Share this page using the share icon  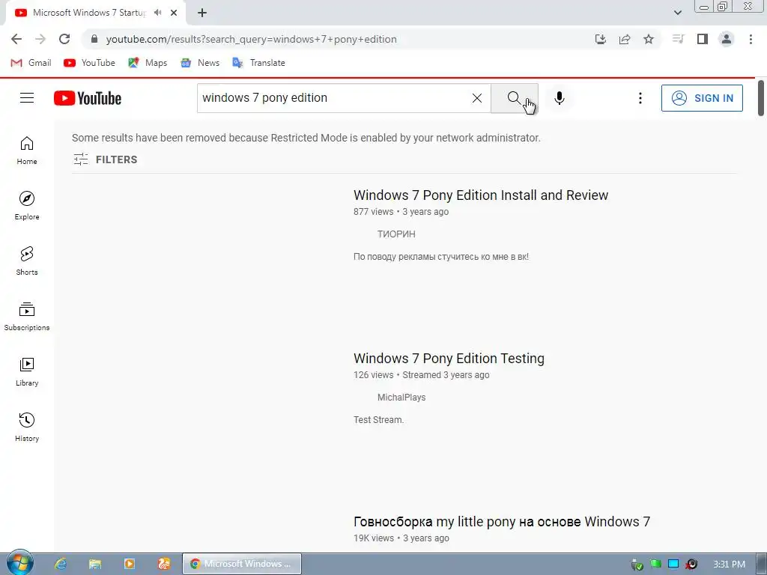coord(625,39)
